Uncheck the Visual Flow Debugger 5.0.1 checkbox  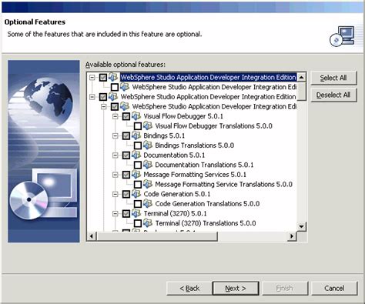pyautogui.click(x=126, y=116)
